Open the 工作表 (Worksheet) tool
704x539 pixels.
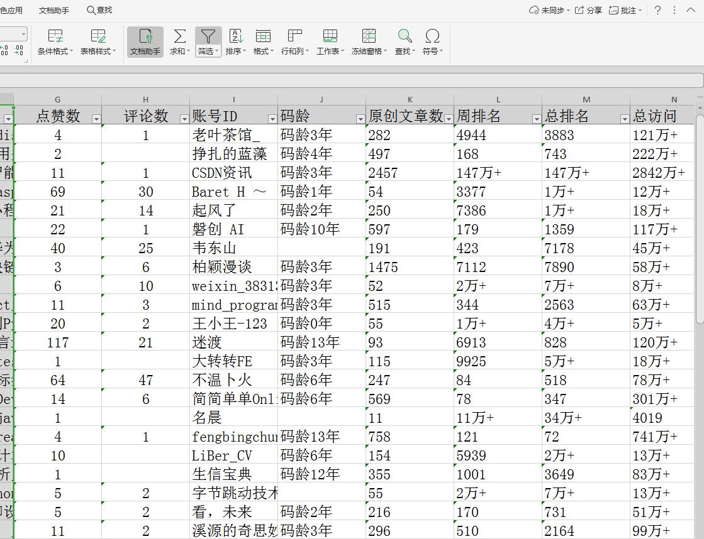tap(330, 41)
